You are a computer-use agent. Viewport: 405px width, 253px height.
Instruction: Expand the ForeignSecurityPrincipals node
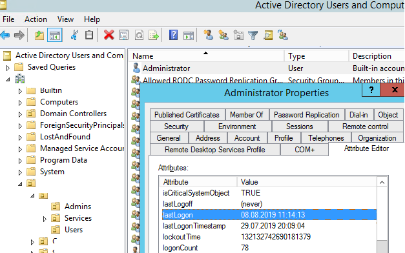tap(20, 126)
